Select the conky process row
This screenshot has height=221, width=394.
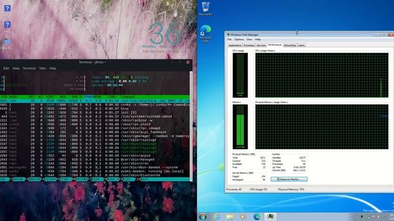[x=95, y=105]
